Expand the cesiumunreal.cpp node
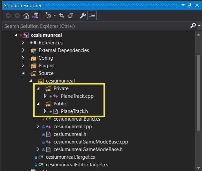This screenshot has width=202, height=171. (x=38, y=126)
